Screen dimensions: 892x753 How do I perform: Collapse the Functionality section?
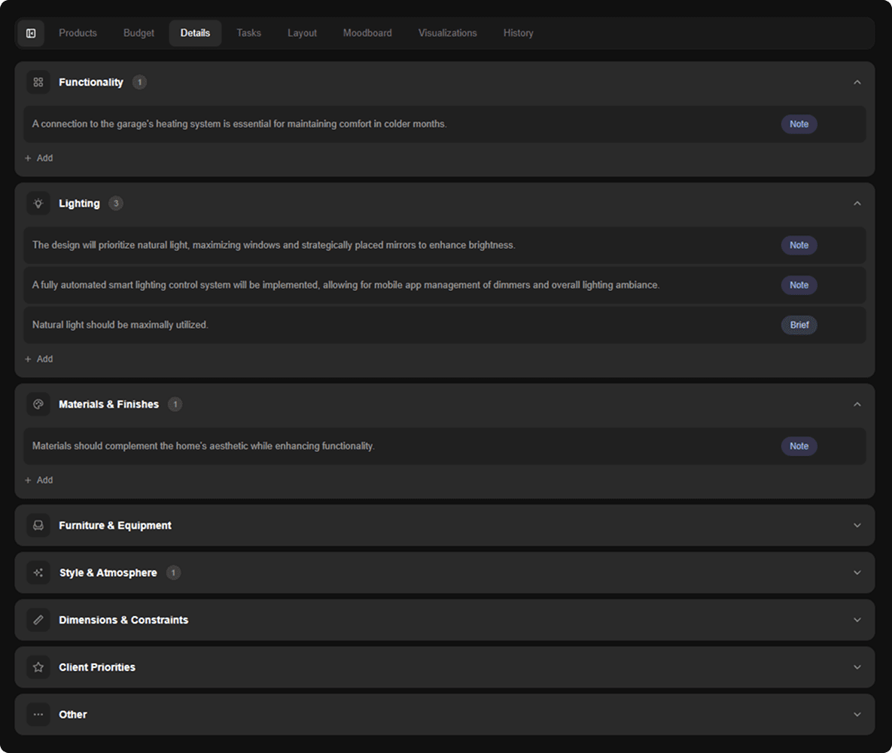tap(857, 82)
